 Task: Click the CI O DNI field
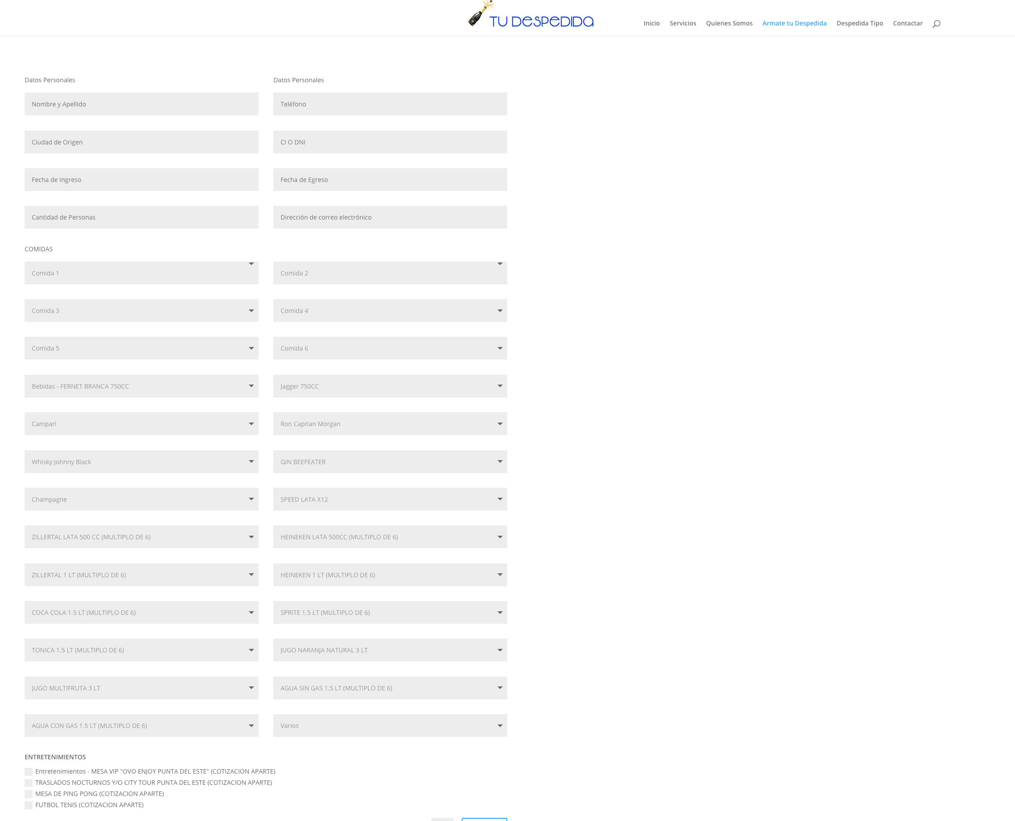390,142
